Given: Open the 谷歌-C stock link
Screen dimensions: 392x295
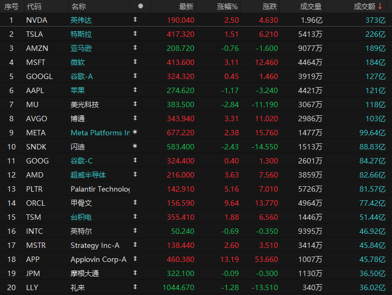Looking at the screenshot, I should (81, 161).
